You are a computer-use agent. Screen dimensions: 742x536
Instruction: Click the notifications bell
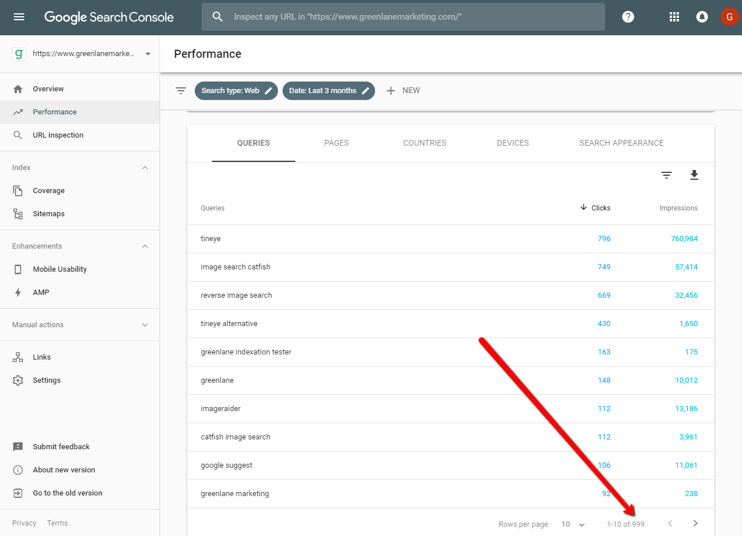point(702,17)
